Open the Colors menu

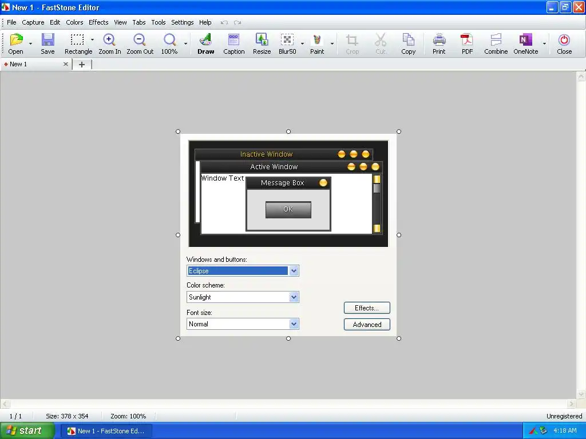[x=74, y=22]
